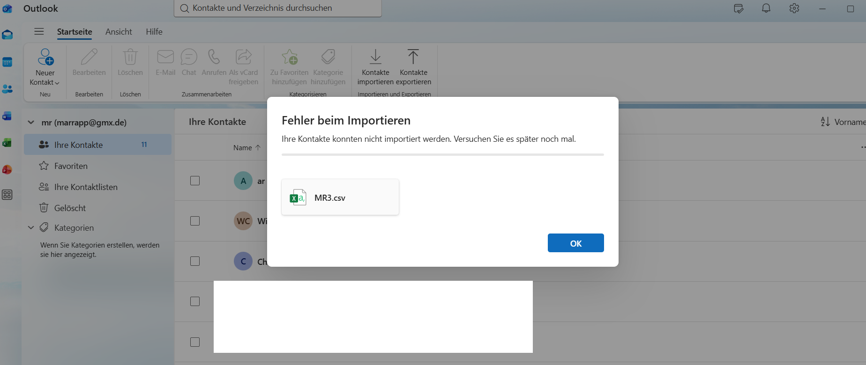
Task: Switch to the Startseite tab
Action: tap(75, 31)
